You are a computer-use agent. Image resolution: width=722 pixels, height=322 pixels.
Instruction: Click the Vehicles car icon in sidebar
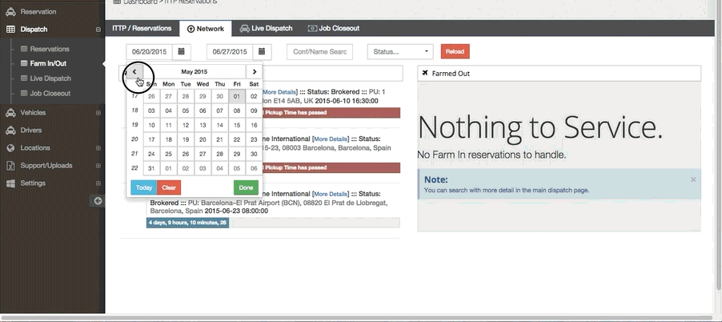coord(11,113)
